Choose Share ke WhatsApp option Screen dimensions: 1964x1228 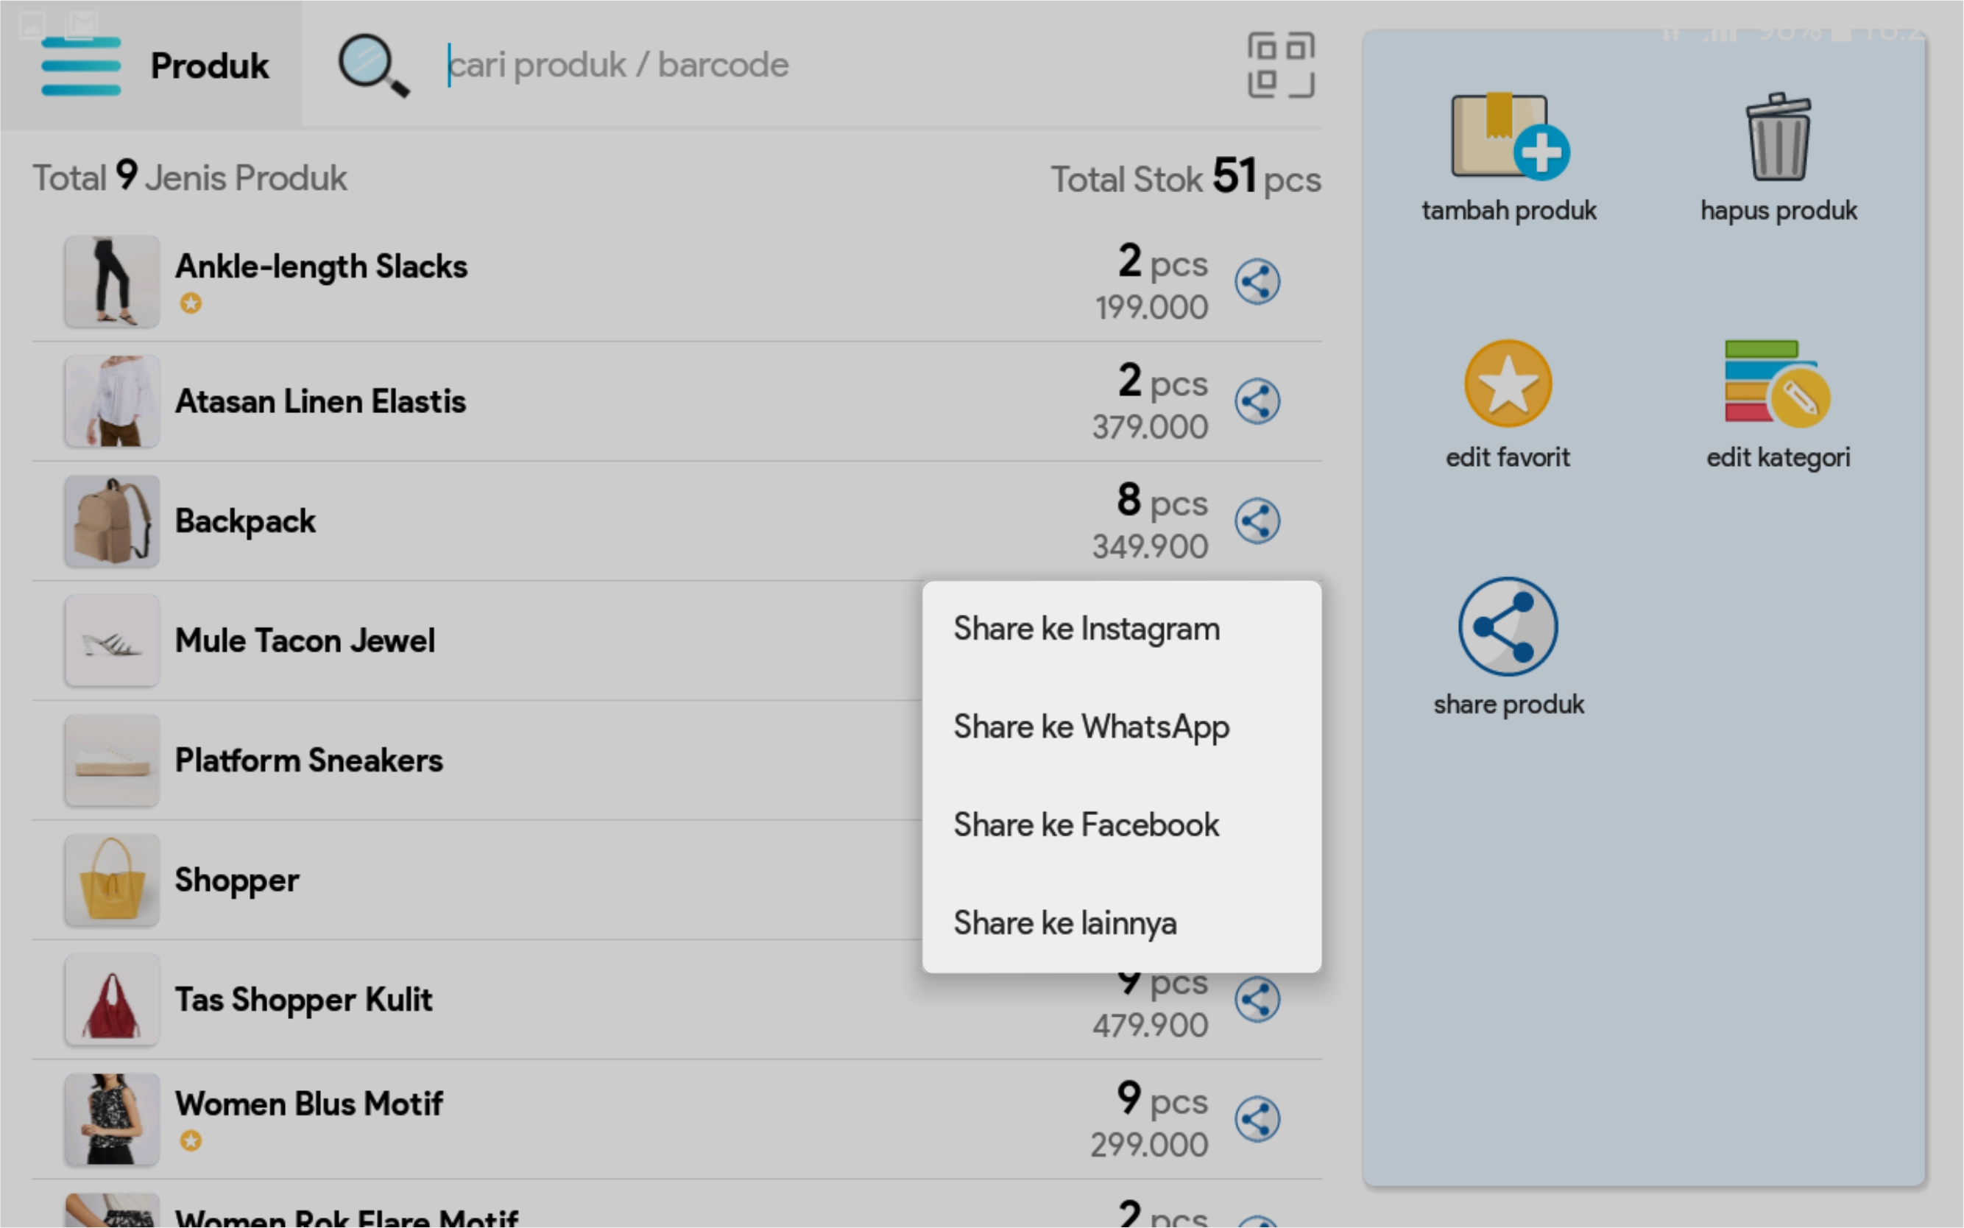click(1091, 727)
